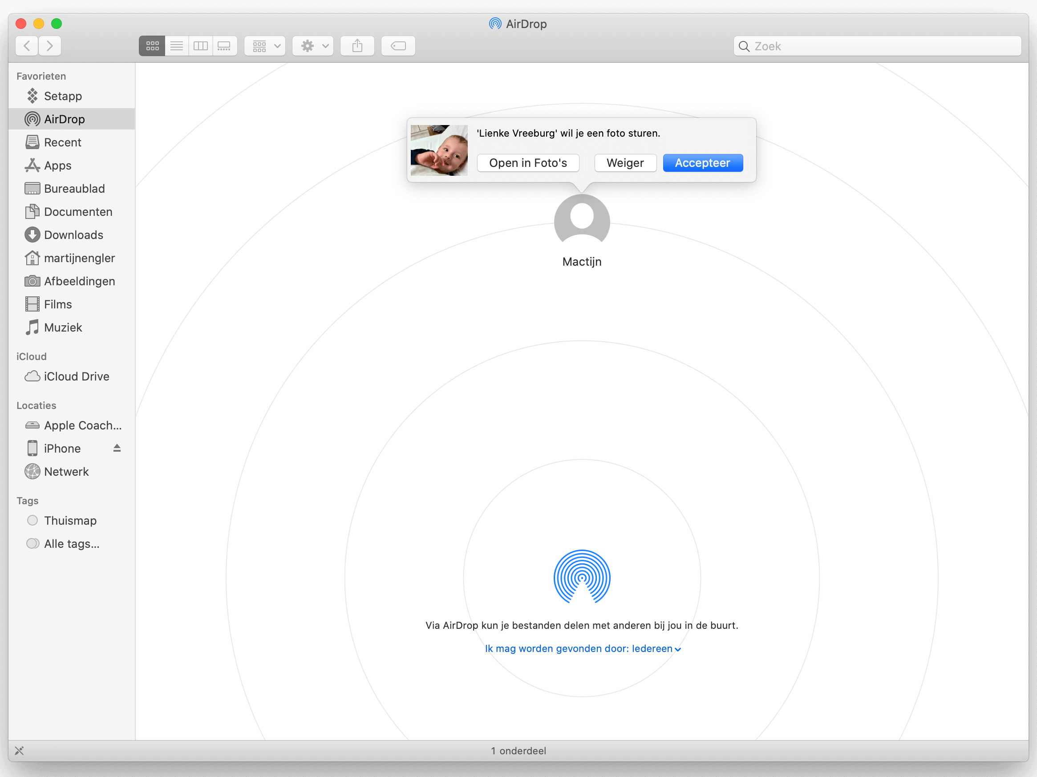Open Netwerk in the sidebar
This screenshot has width=1037, height=777.
tap(72, 472)
